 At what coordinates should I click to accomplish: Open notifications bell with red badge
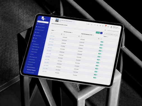pyautogui.click(x=106, y=26)
